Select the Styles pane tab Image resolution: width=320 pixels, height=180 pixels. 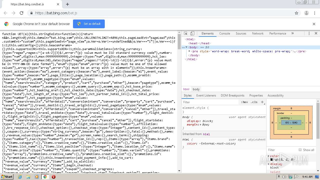[x=187, y=95]
